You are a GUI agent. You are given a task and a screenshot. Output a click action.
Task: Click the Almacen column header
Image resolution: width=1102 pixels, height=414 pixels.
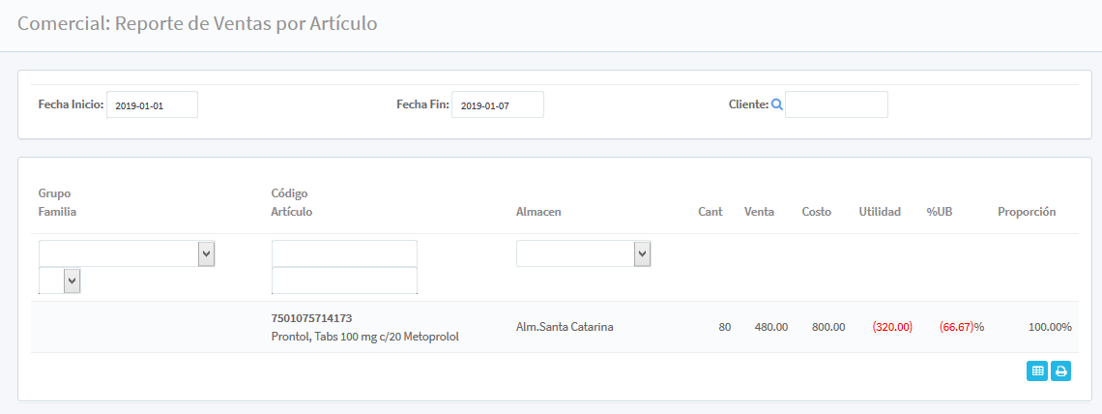coord(538,212)
